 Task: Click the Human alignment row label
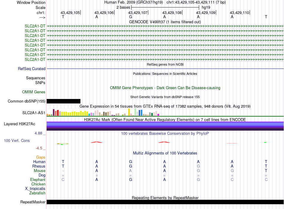[x=39, y=162]
